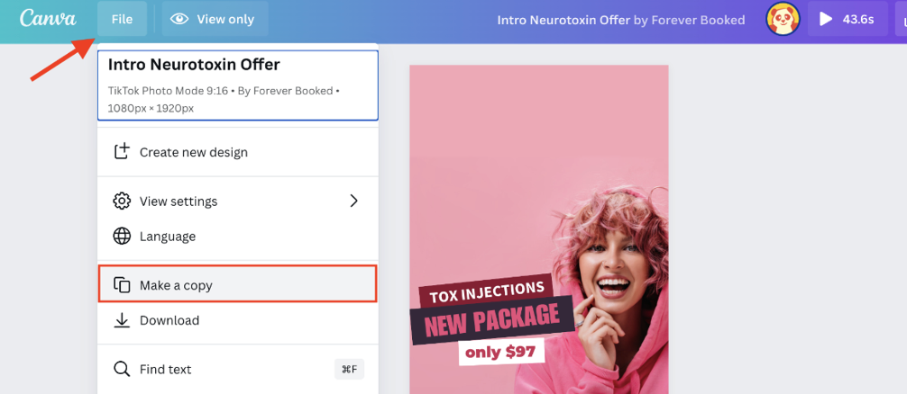The image size is (907, 394).
Task: Click the Find text magnifier icon
Action: pyautogui.click(x=122, y=369)
